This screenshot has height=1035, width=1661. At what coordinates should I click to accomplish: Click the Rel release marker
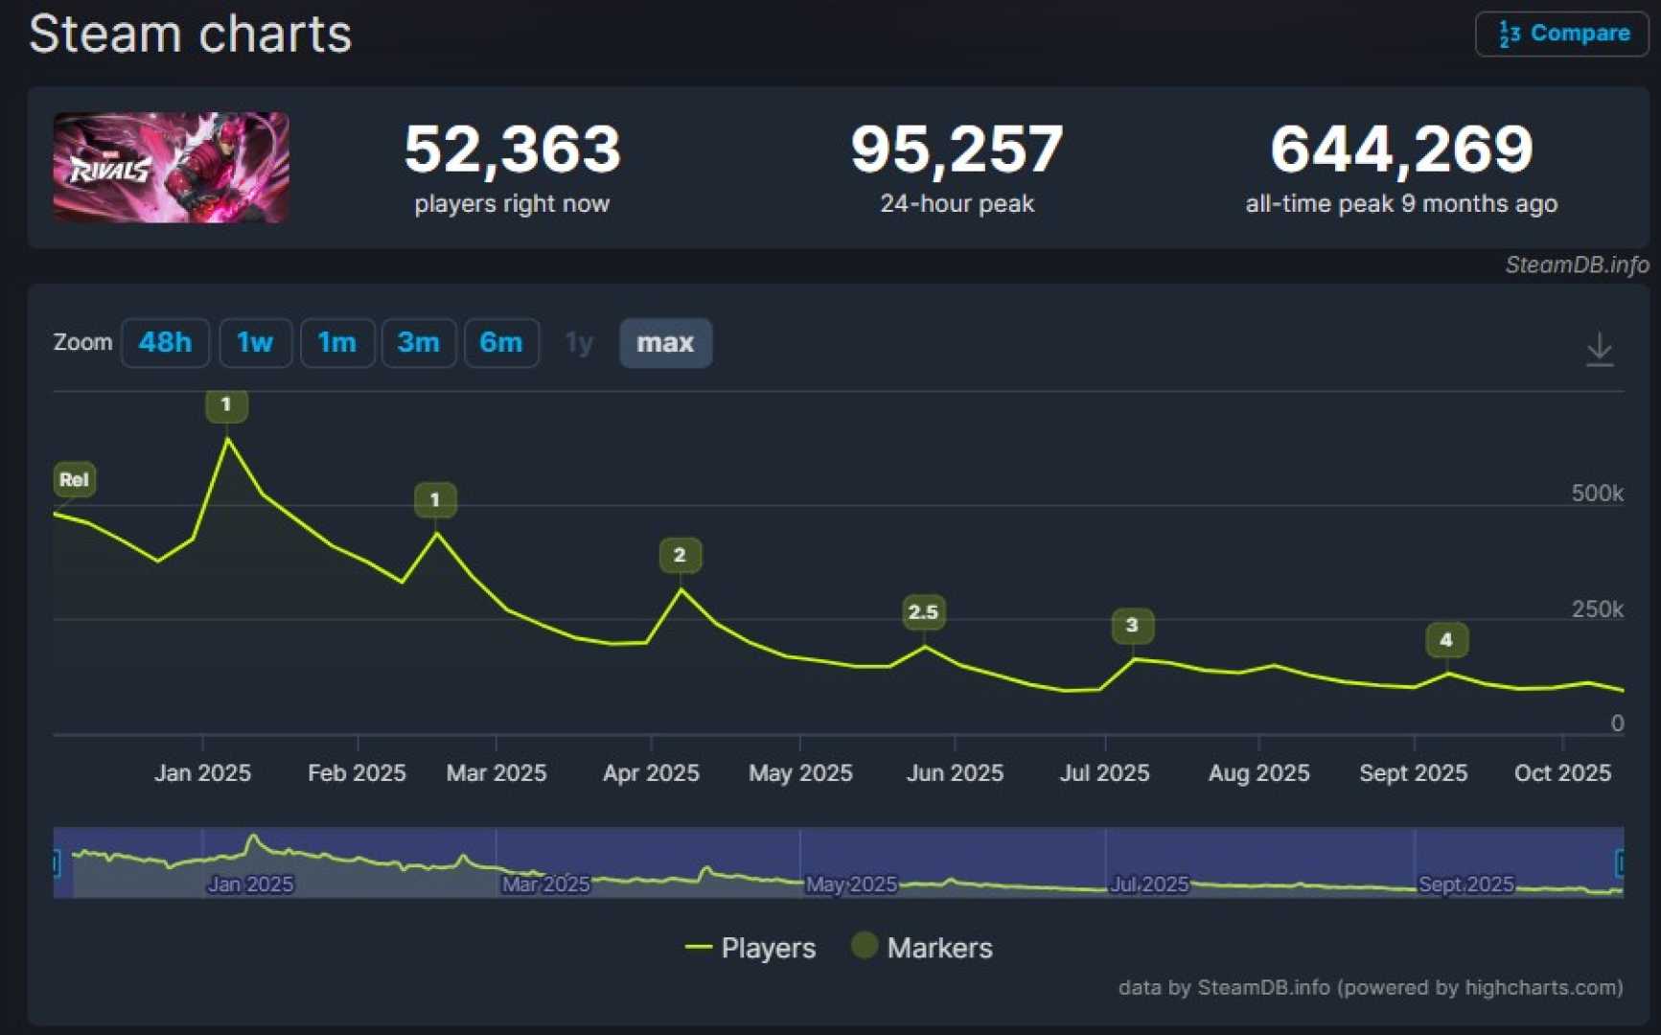pyautogui.click(x=74, y=480)
